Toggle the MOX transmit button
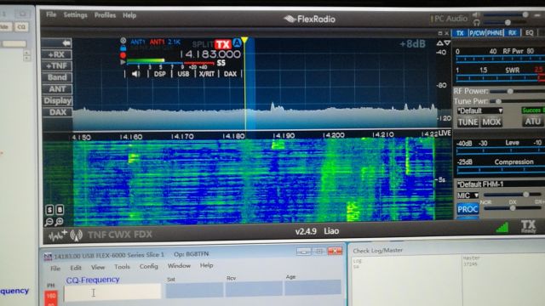Viewport: 545px width, 306px height. (491, 122)
